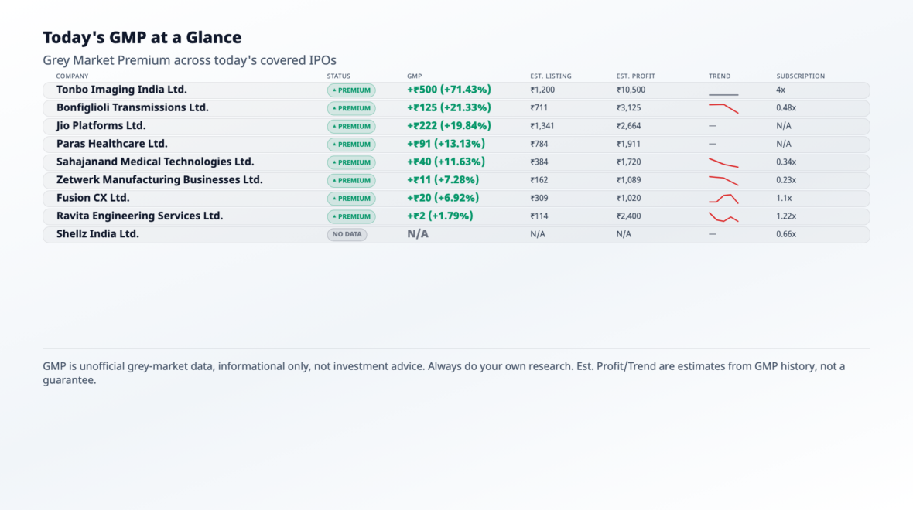The height and width of the screenshot is (510, 913).
Task: Click the Company column header
Action: tap(72, 76)
